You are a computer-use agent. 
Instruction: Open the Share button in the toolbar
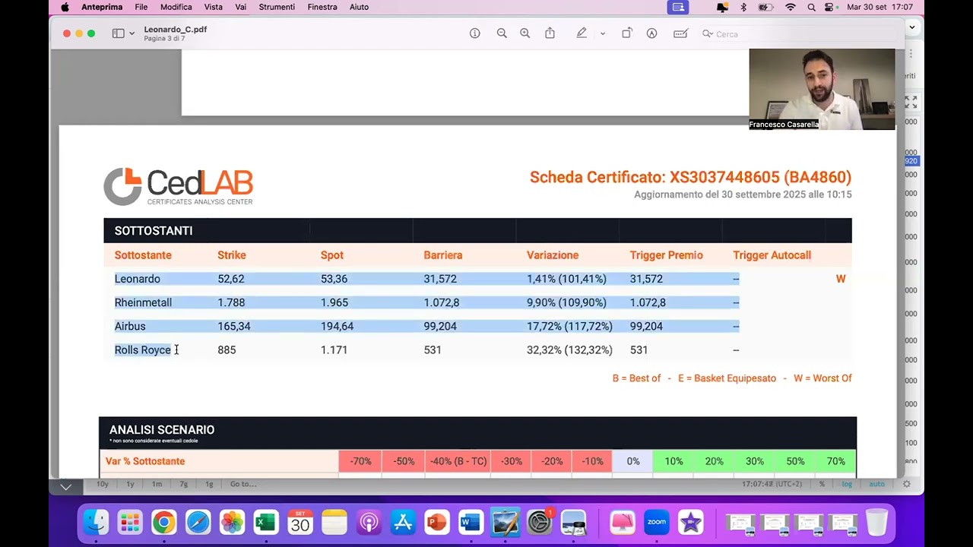pos(550,33)
